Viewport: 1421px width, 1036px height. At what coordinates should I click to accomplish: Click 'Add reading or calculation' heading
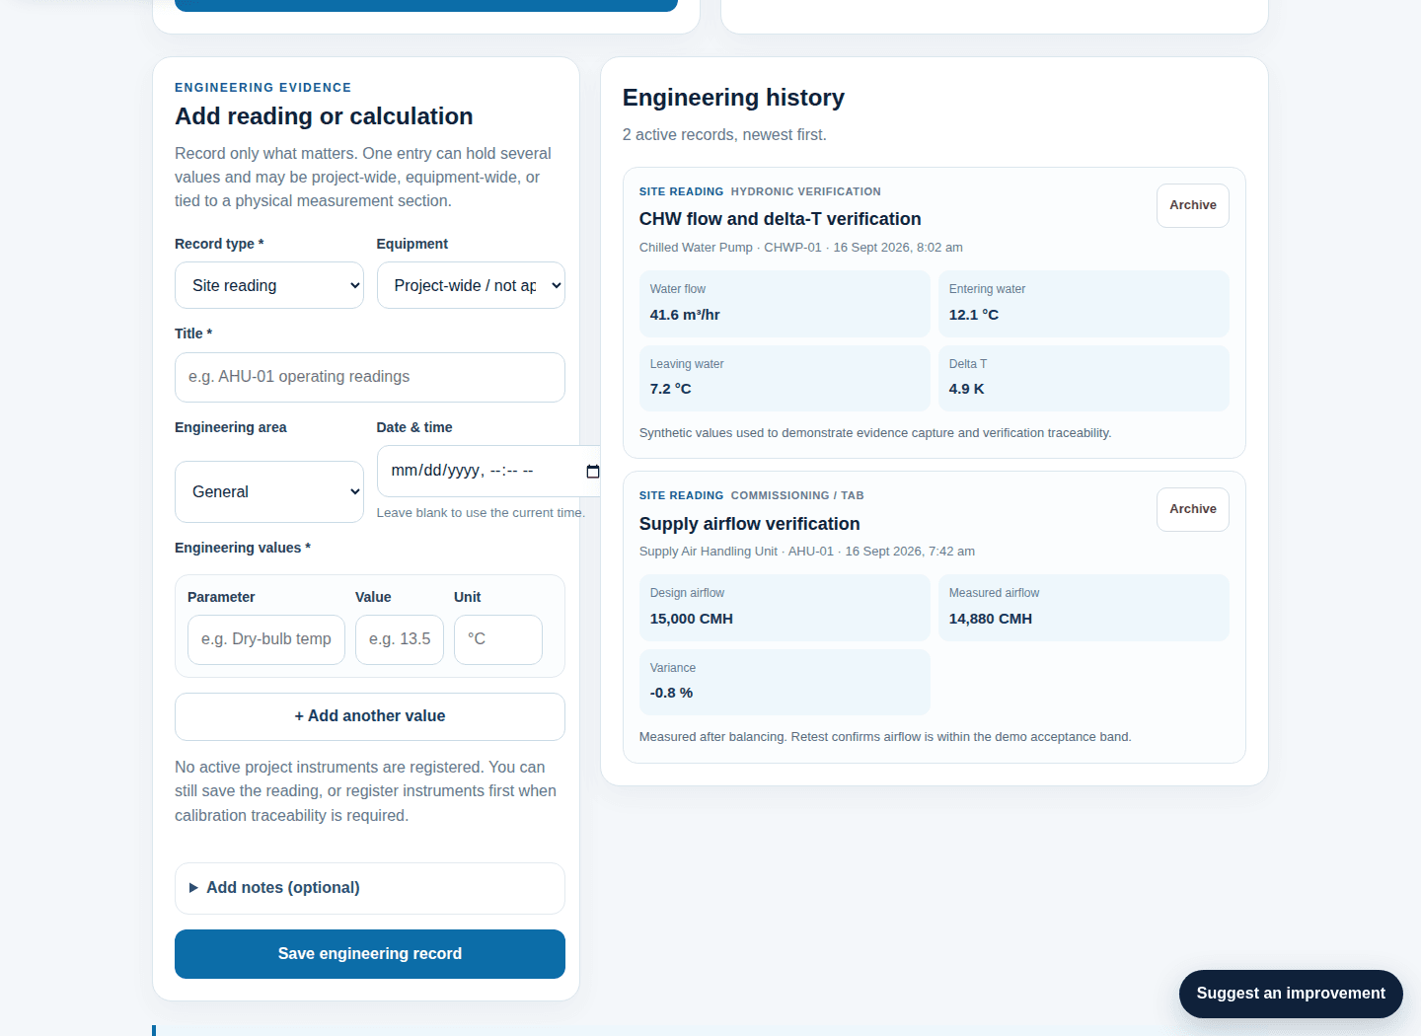(x=324, y=116)
